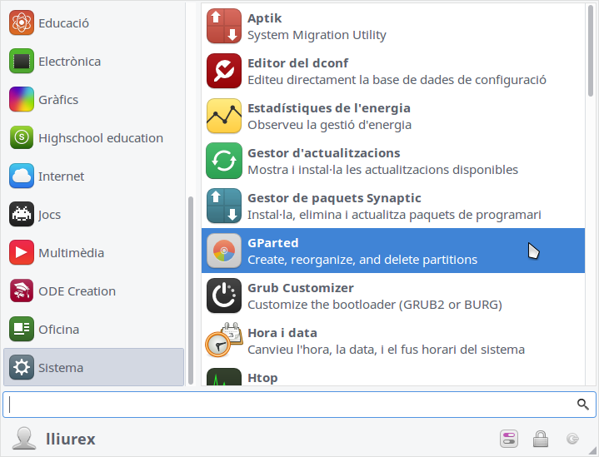Open the Aptik system migration icon
This screenshot has width=599, height=457.
coord(223,27)
